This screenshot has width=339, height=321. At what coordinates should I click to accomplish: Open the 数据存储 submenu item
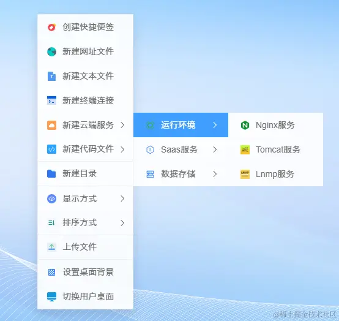(x=181, y=174)
